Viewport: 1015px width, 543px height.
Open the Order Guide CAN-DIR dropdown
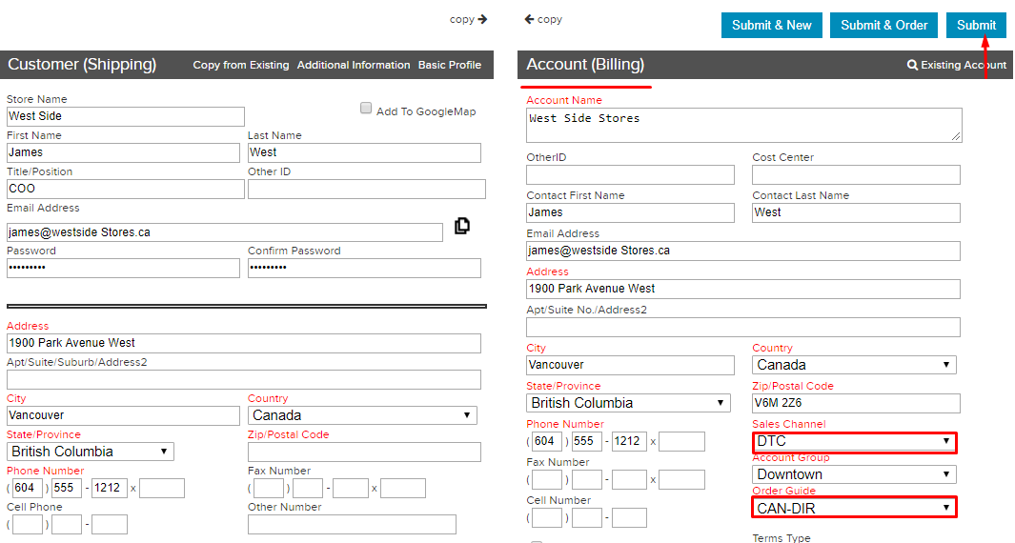pyautogui.click(x=854, y=508)
